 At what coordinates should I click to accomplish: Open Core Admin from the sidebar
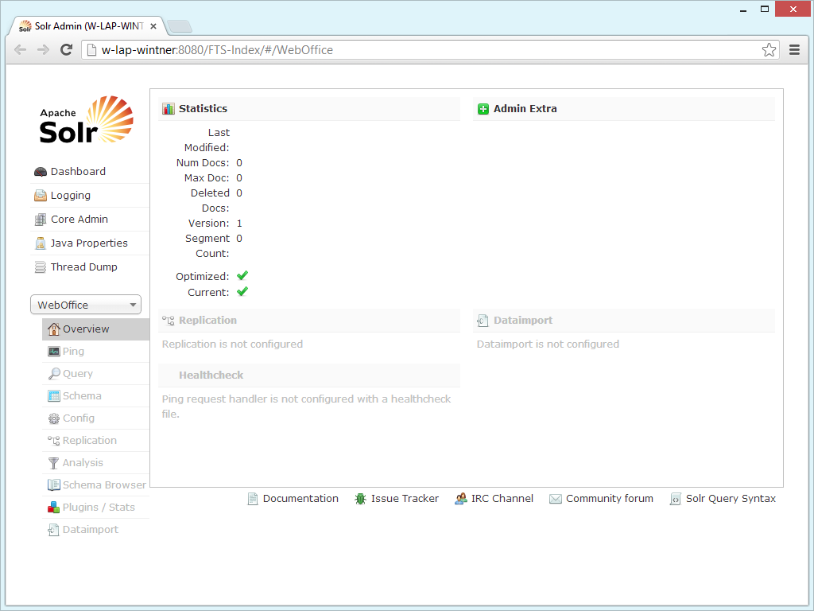(x=40, y=219)
